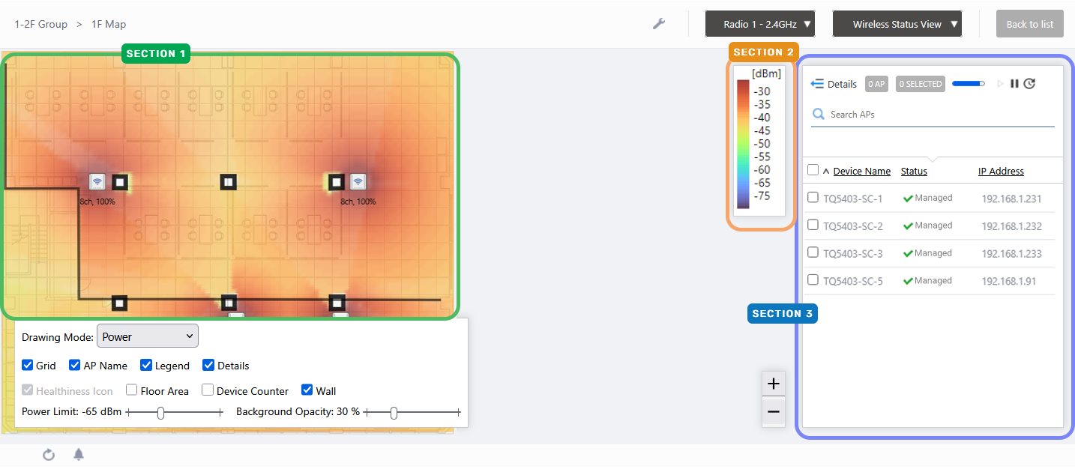Viewport: 1075px width, 469px height.
Task: Click the Details collapse arrow icon
Action: 818,84
